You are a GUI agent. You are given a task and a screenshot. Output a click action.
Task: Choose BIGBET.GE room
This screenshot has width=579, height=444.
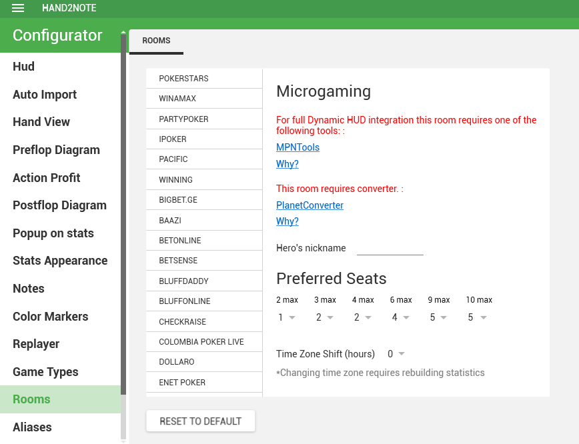tap(204, 200)
